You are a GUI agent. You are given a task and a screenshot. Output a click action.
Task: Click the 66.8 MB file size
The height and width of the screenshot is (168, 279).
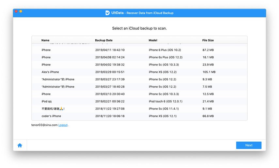pyautogui.click(x=208, y=116)
